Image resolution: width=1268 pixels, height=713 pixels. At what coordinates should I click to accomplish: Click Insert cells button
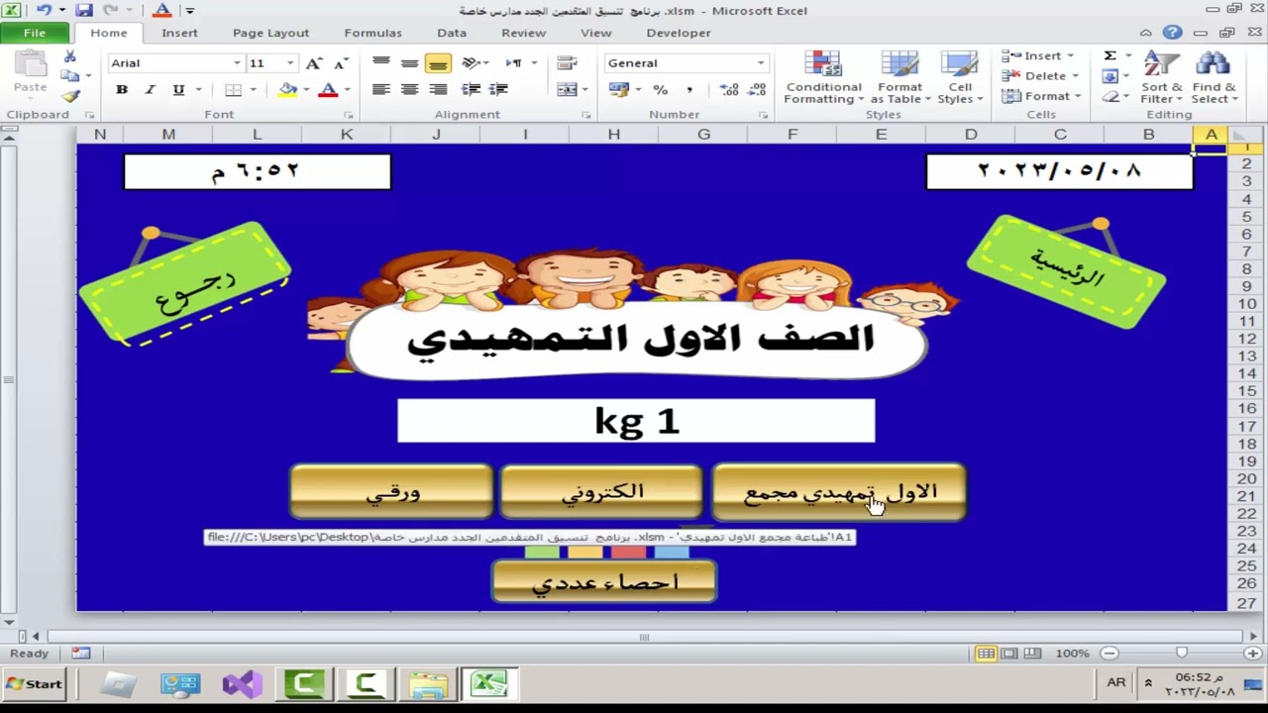coord(1038,56)
